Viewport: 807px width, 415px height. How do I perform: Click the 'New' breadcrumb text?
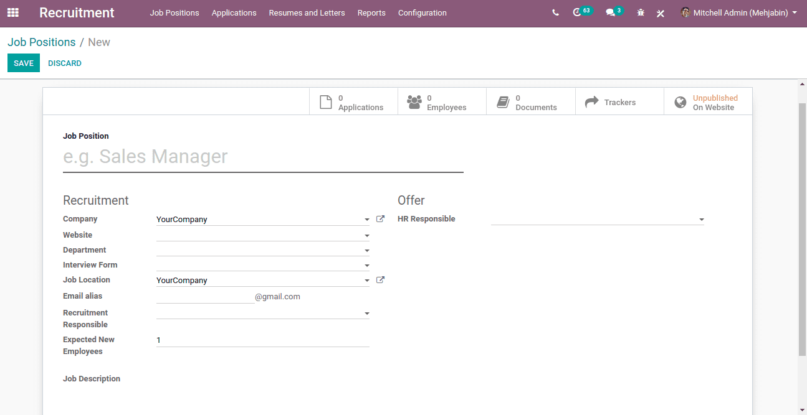99,42
